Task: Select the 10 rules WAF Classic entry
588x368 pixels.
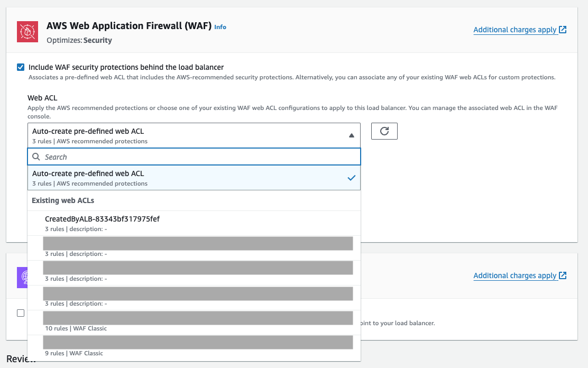Action: coord(194,323)
